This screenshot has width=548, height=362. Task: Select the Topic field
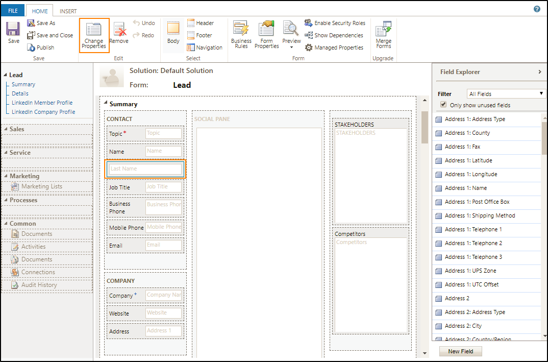click(x=145, y=134)
